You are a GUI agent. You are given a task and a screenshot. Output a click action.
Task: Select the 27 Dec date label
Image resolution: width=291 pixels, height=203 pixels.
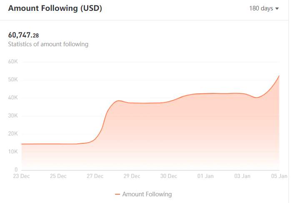coord(95,176)
